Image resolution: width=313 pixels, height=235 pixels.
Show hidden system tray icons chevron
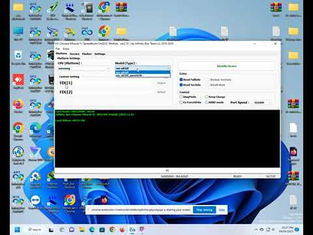[x=256, y=230]
